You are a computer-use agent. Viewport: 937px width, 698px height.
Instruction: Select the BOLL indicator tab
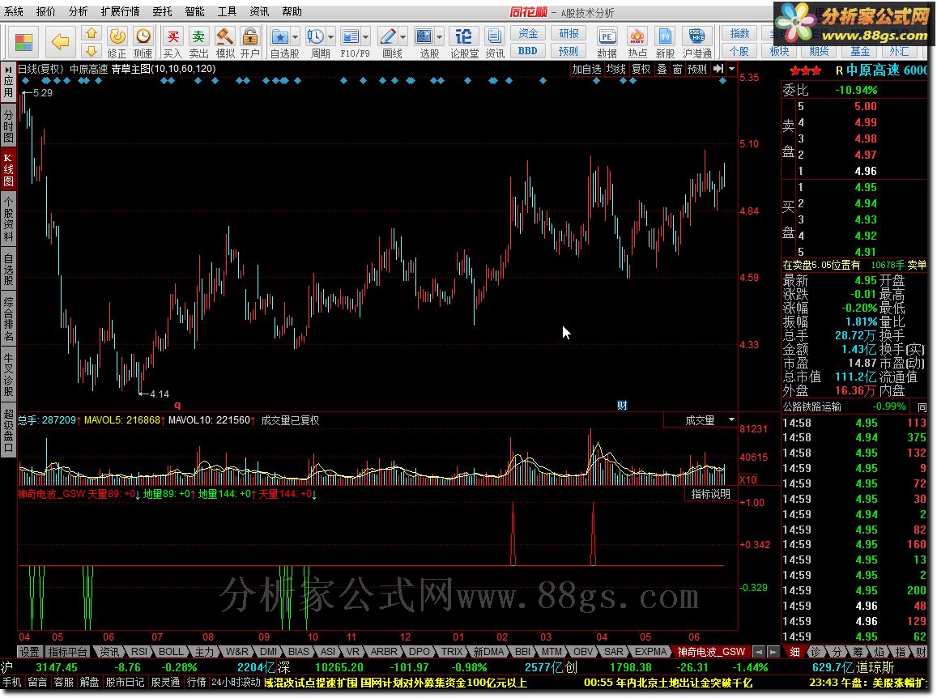point(171,651)
